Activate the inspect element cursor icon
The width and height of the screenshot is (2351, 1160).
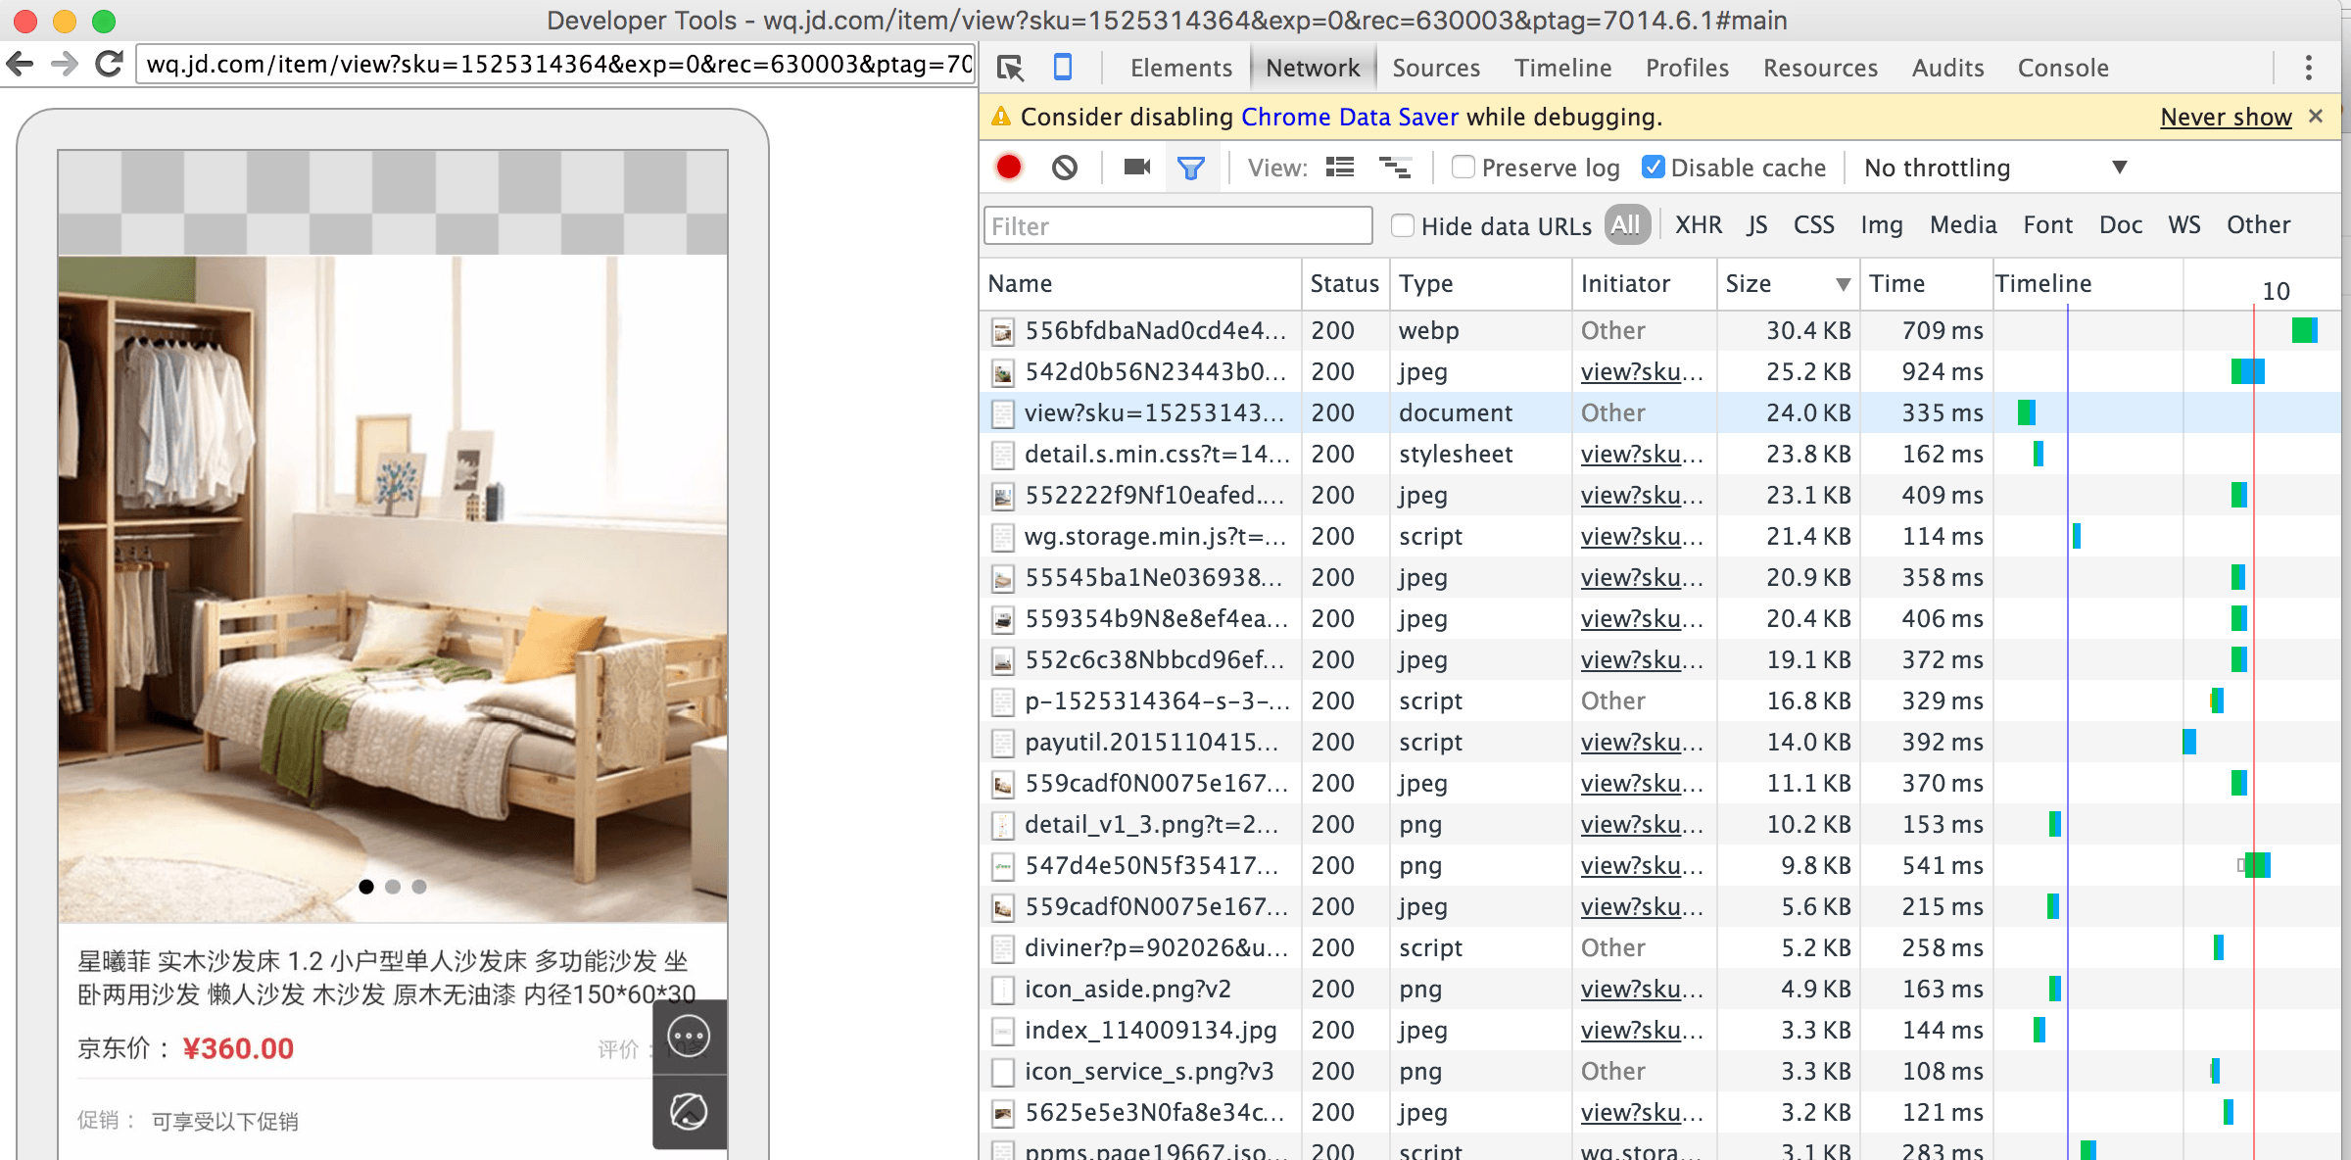pos(1010,68)
